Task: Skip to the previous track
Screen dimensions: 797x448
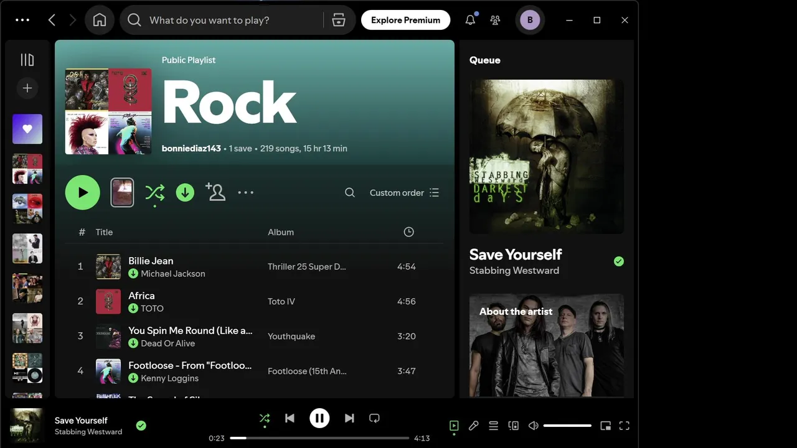Action: pos(290,418)
